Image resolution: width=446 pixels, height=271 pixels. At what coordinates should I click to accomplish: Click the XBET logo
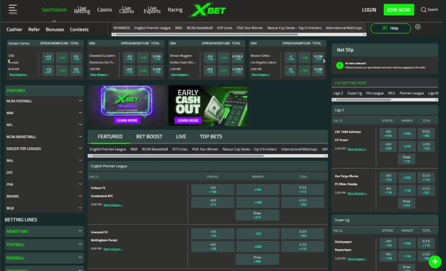(x=207, y=10)
